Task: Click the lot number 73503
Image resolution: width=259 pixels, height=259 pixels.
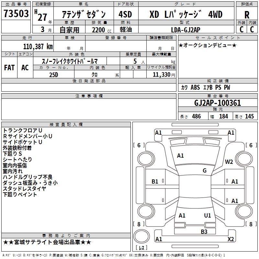Action: click(x=16, y=14)
